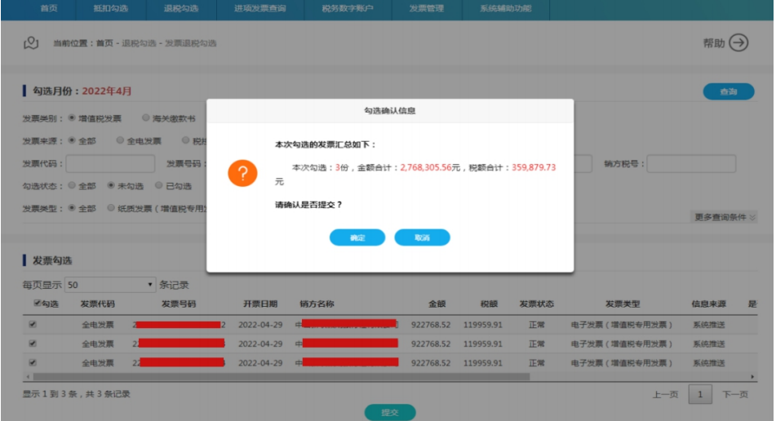This screenshot has height=421, width=776.
Task: Open the 每页显示 50 records dropdown
Action: pyautogui.click(x=110, y=285)
